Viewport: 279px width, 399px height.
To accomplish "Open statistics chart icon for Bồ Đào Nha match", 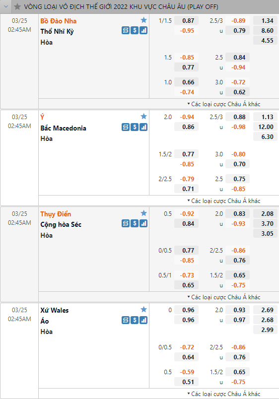I will (143, 31).
